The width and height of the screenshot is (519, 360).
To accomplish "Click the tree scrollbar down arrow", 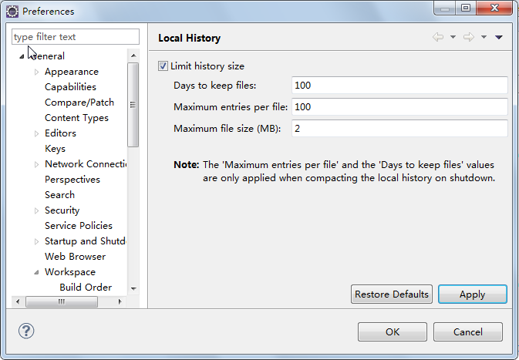I will [x=133, y=289].
